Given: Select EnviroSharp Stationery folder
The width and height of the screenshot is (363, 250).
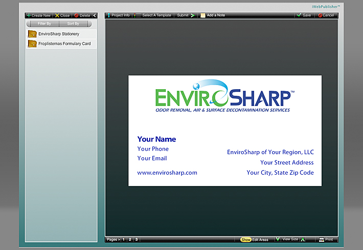Looking at the screenshot, I should click(x=61, y=34).
